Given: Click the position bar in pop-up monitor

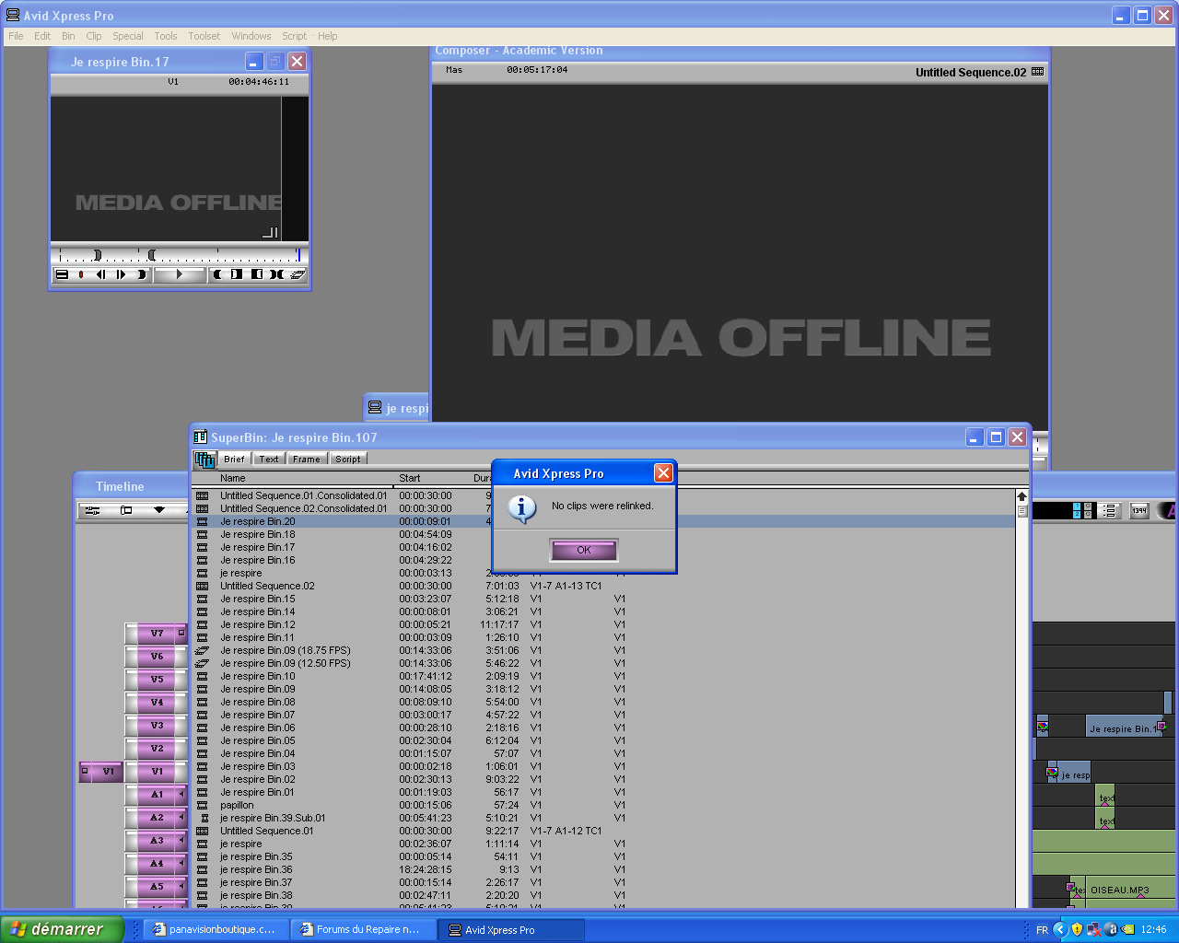Looking at the screenshot, I should click(x=179, y=254).
